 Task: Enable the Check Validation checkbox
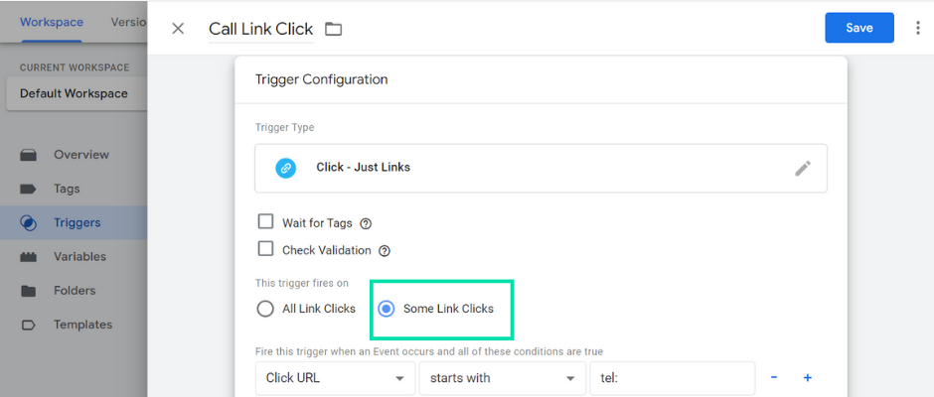point(265,248)
